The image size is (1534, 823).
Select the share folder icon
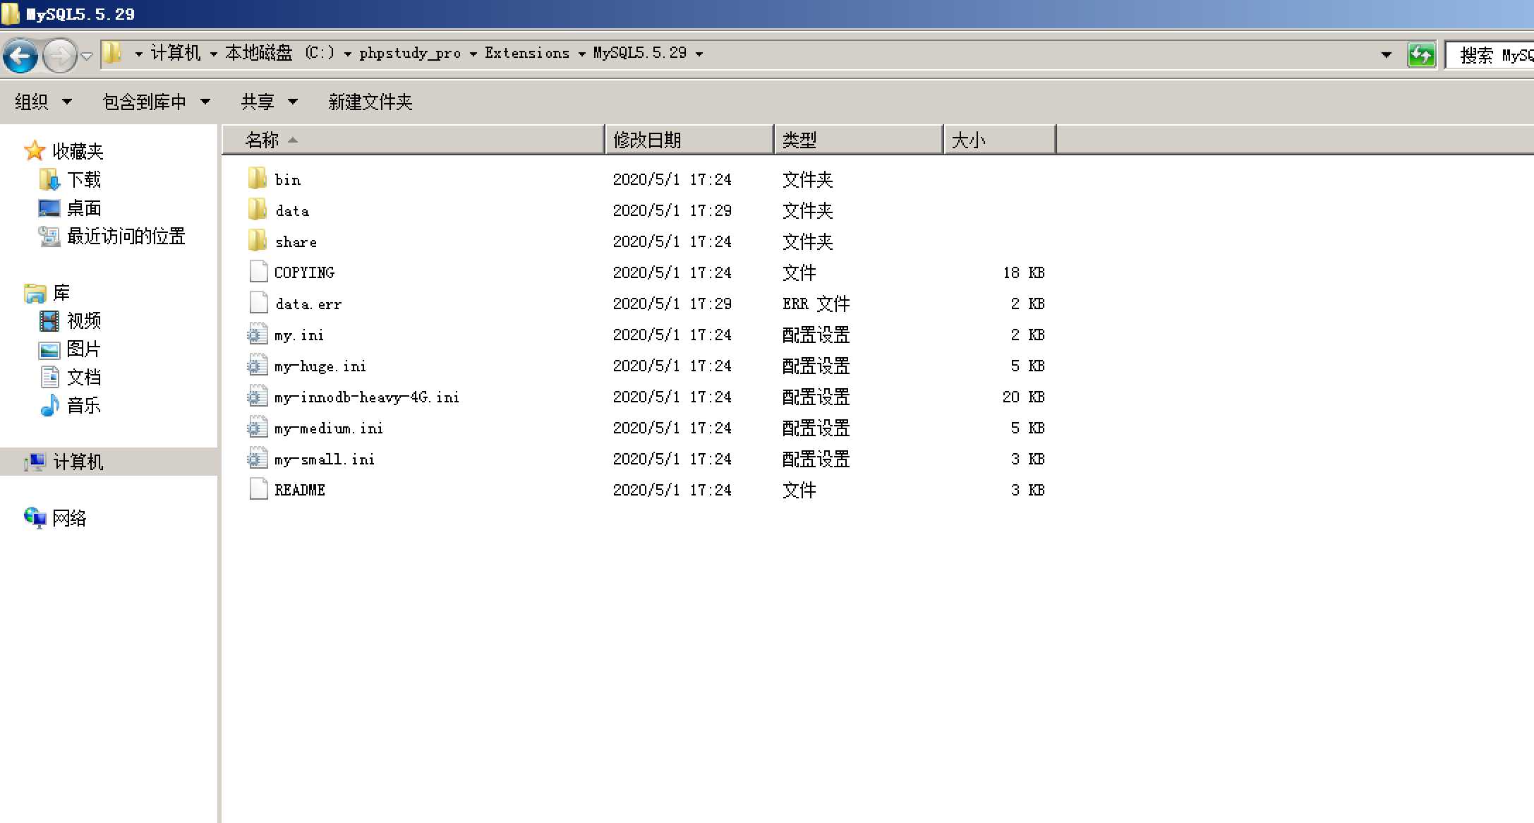coord(258,241)
